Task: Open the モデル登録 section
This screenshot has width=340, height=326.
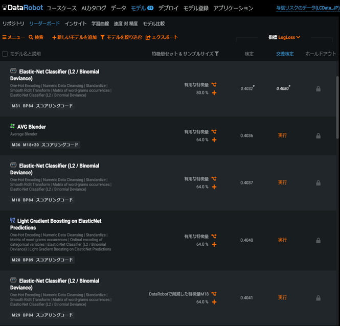Action: click(x=196, y=8)
